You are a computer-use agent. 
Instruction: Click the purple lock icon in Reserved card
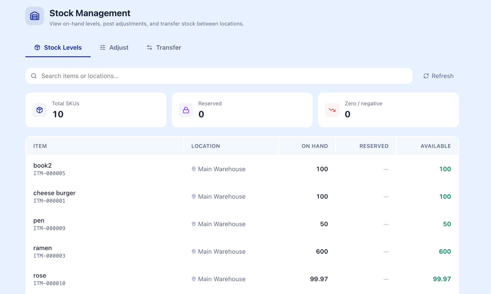(x=186, y=110)
